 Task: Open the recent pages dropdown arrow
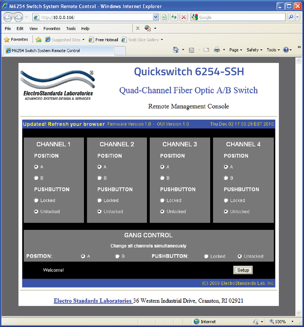26,17
